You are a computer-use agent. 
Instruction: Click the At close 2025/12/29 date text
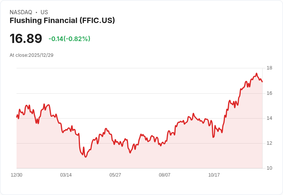(x=32, y=55)
